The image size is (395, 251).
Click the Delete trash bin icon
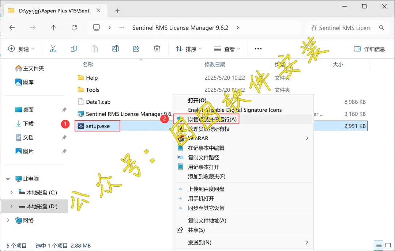157,49
